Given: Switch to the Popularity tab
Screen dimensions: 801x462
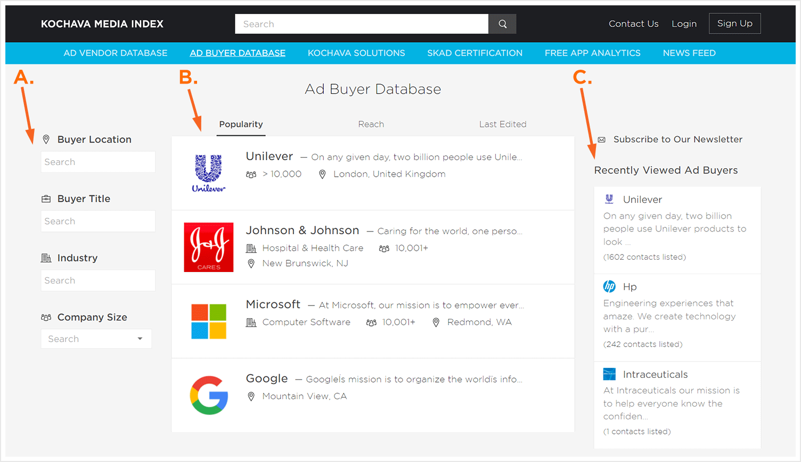Looking at the screenshot, I should (x=241, y=124).
